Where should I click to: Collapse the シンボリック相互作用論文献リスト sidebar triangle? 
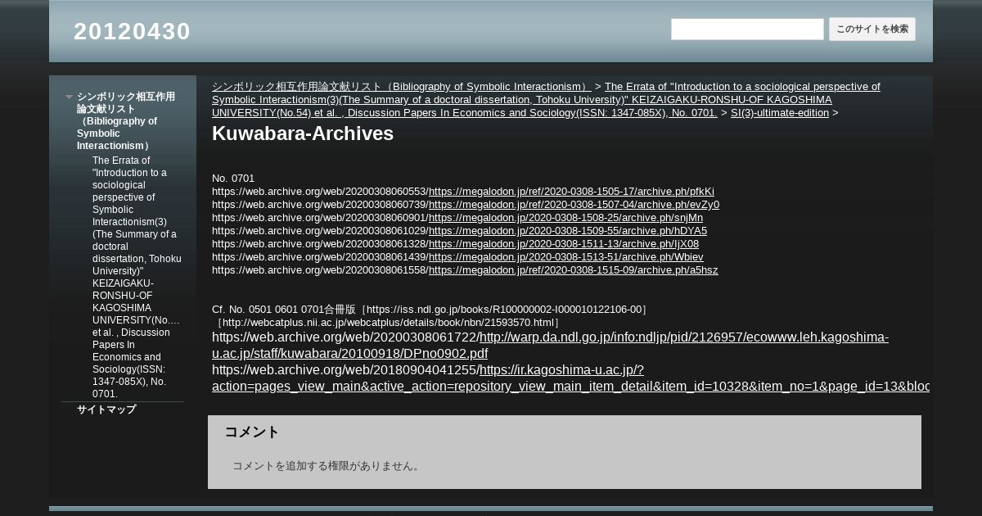(x=70, y=97)
